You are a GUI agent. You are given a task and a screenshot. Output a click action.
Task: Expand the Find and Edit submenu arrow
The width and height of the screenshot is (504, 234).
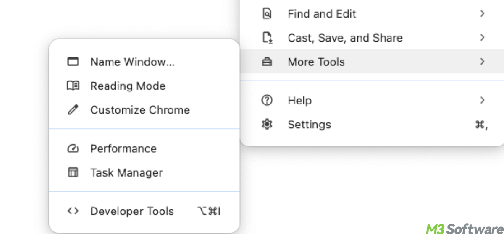pos(482,14)
